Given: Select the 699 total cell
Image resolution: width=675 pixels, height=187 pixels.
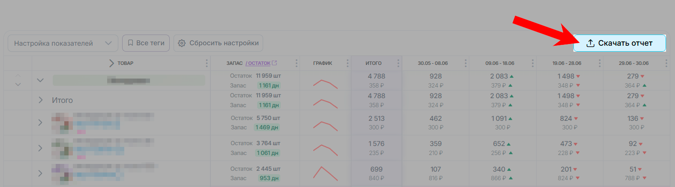Looking at the screenshot, I should point(376,169).
